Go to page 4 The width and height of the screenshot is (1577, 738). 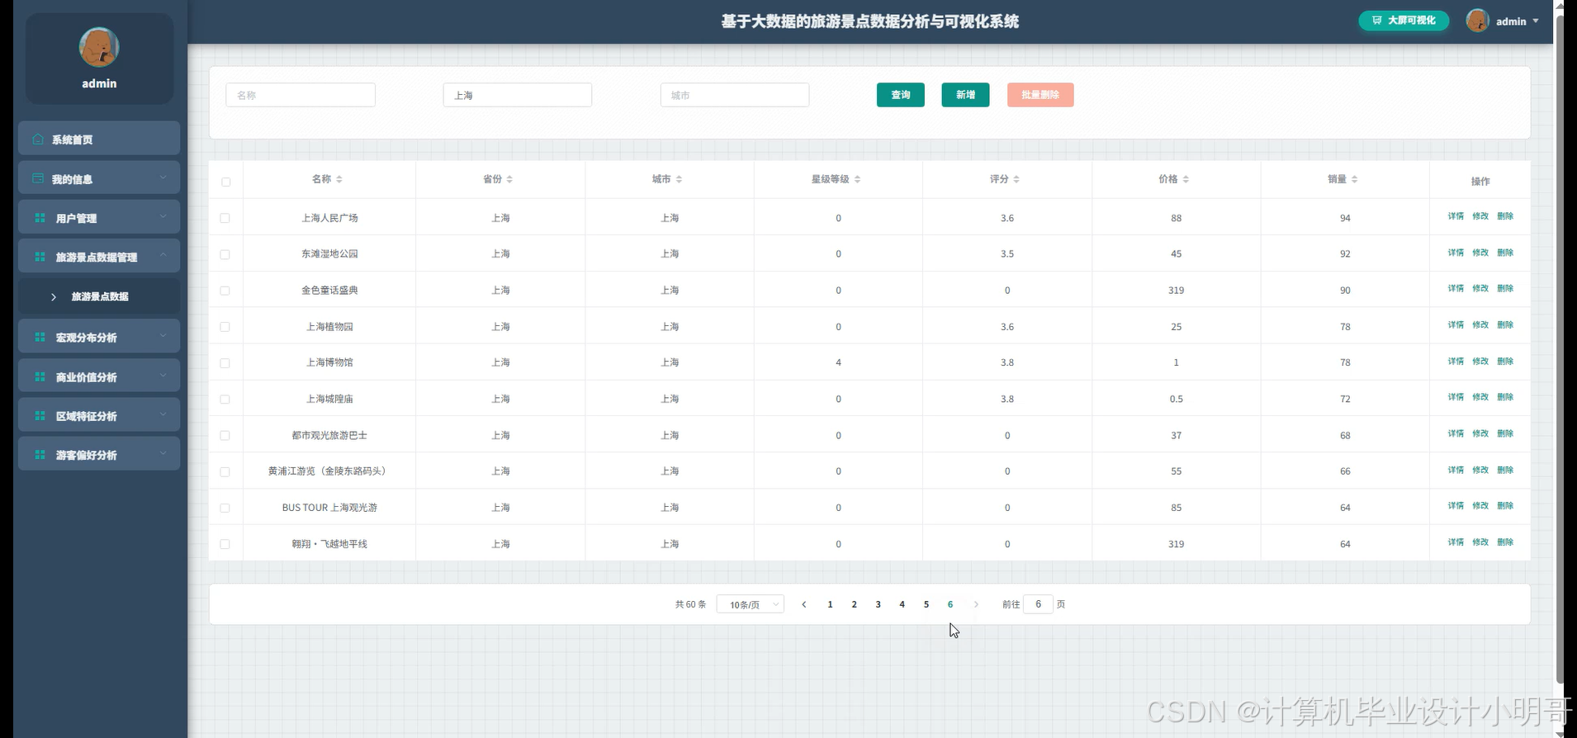(x=902, y=604)
